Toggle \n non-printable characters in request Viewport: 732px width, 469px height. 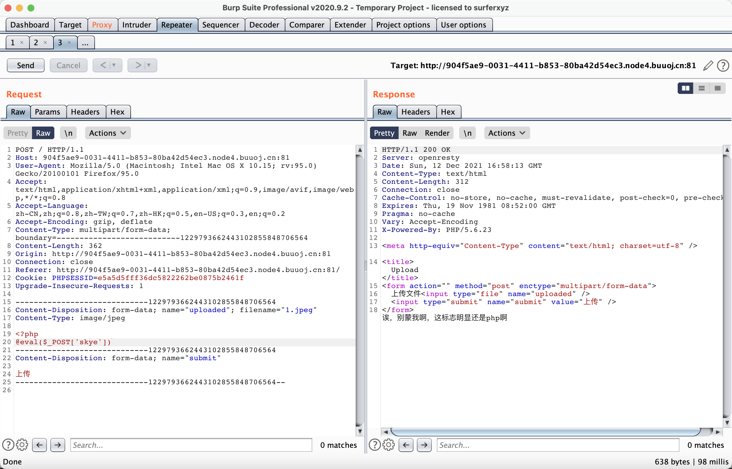(68, 133)
